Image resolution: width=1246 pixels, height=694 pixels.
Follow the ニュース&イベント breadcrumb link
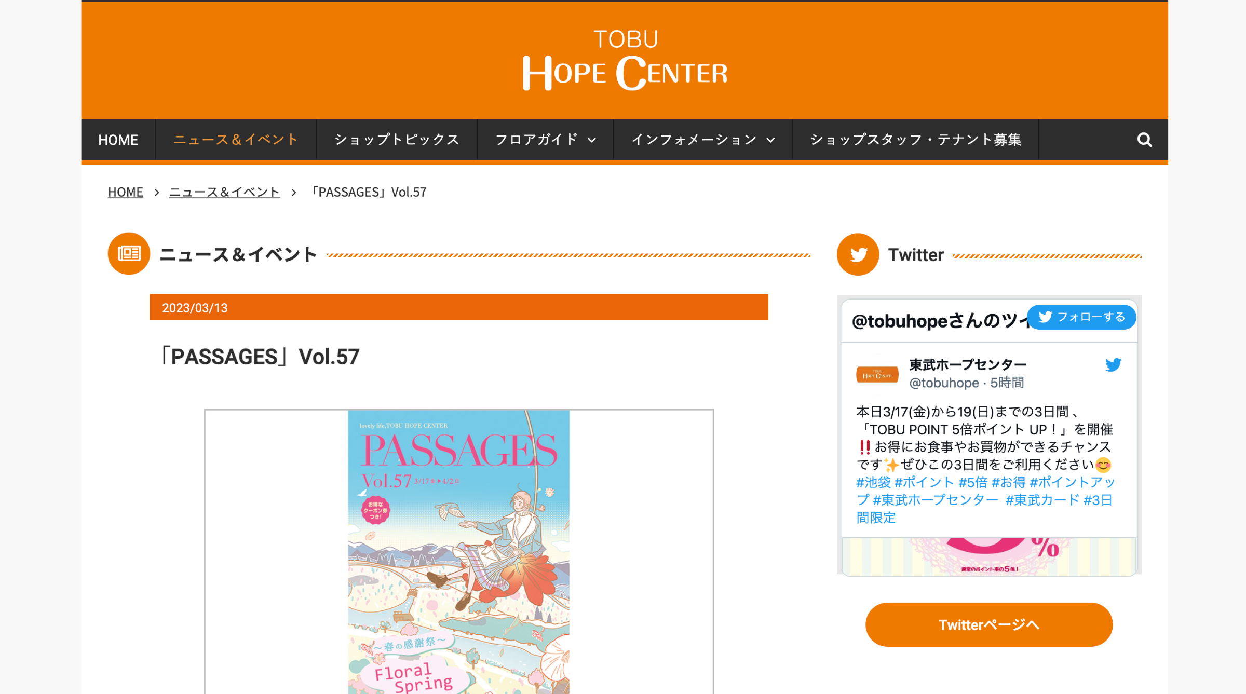(224, 192)
